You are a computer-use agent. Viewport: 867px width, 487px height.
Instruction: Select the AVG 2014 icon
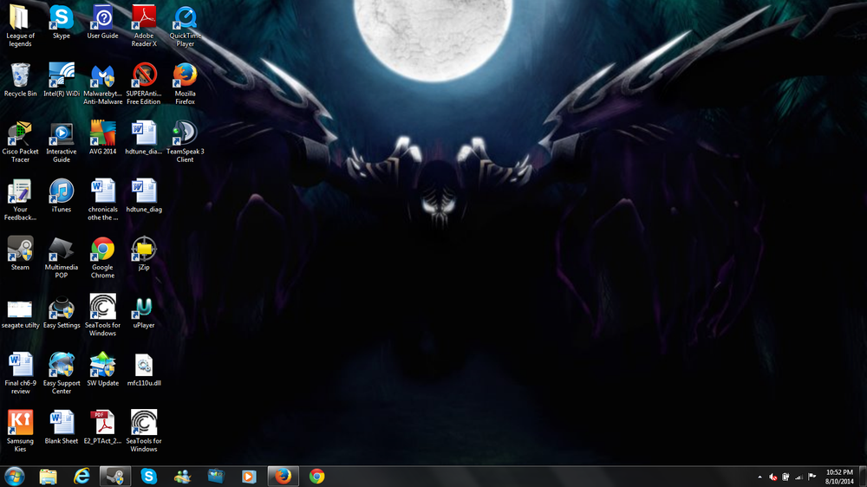tap(102, 138)
